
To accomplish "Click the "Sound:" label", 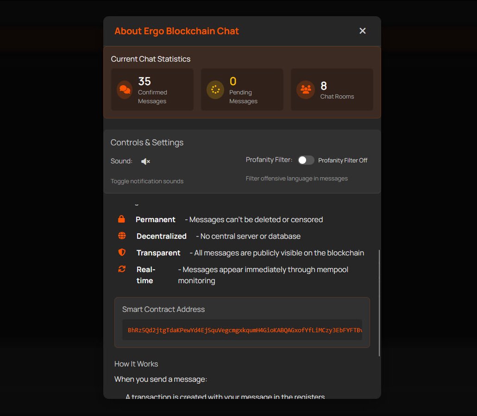I will 121,161.
